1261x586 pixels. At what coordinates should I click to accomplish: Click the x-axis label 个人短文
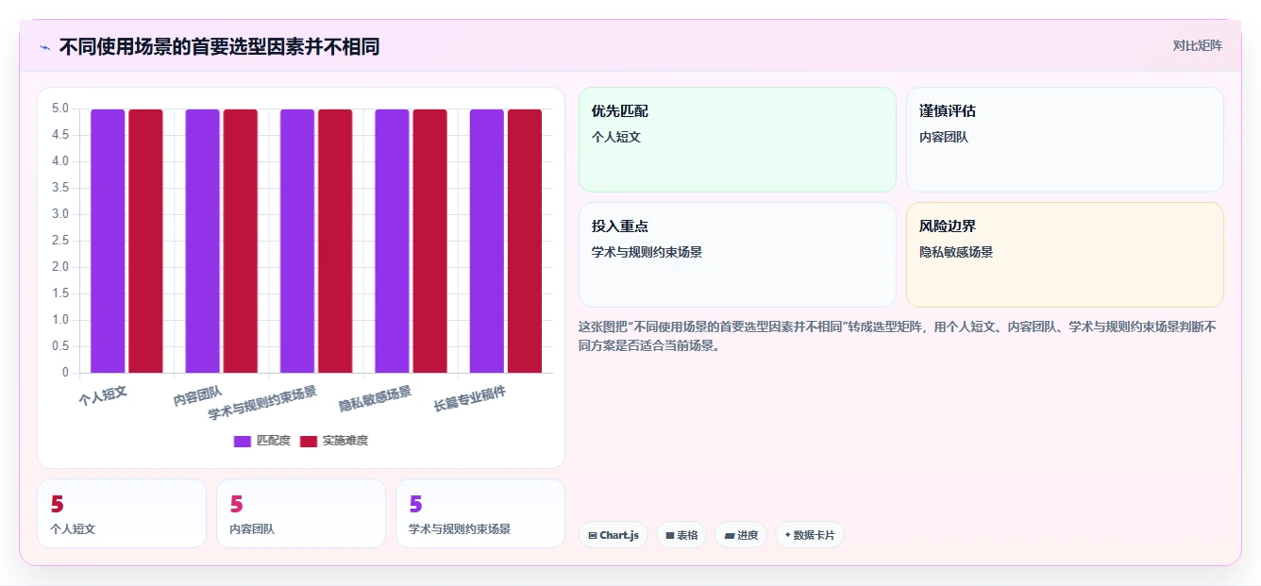tap(103, 395)
